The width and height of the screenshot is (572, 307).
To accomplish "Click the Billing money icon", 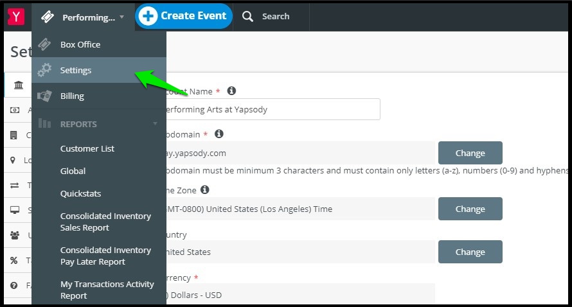I will 44,96.
